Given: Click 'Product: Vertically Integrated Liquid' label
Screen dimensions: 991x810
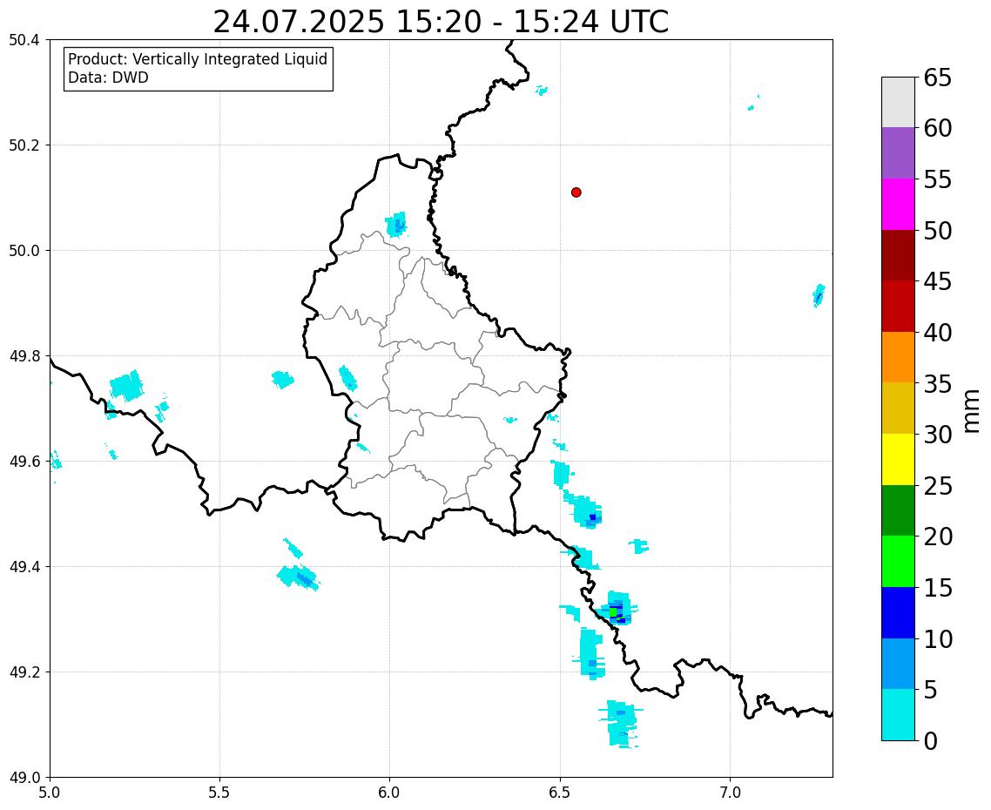Looking at the screenshot, I should click(x=198, y=59).
